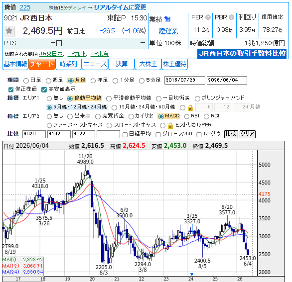Add JR西日本 to favorites with star icon
This screenshot has width=292, height=282.
9,31
